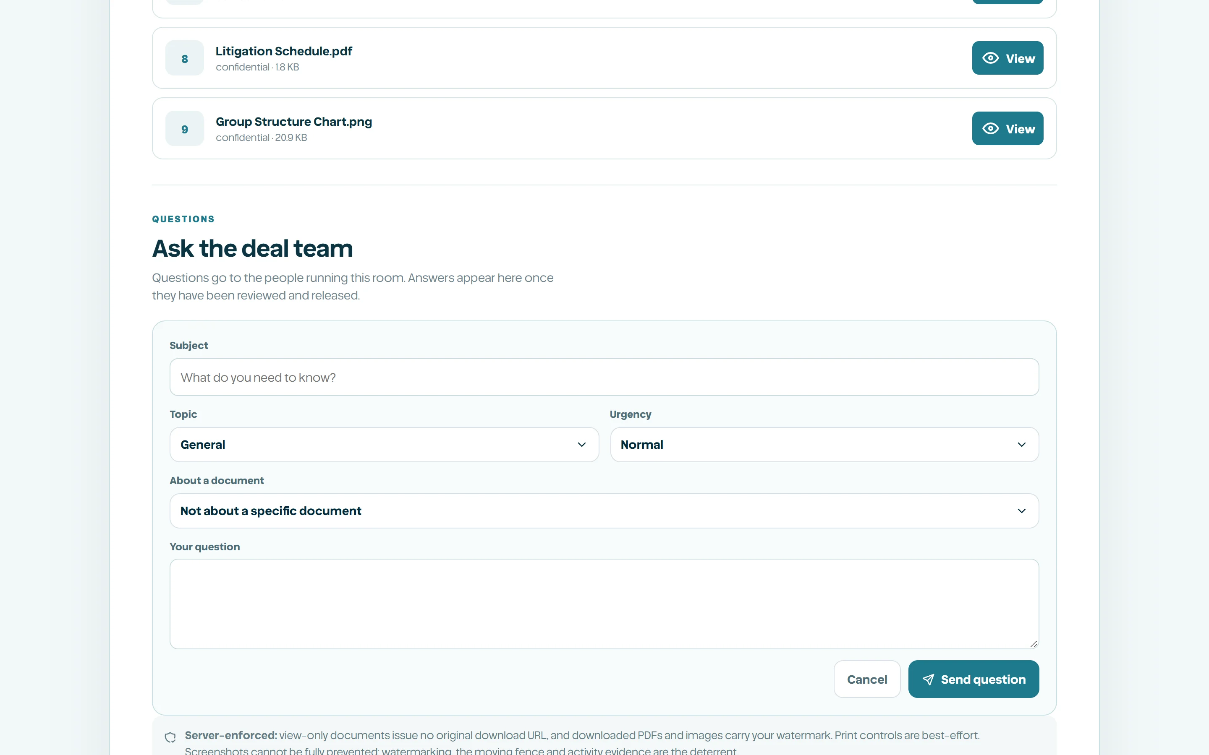Image resolution: width=1209 pixels, height=755 pixels.
Task: Open the Urgency dropdown set to Normal
Action: point(824,445)
